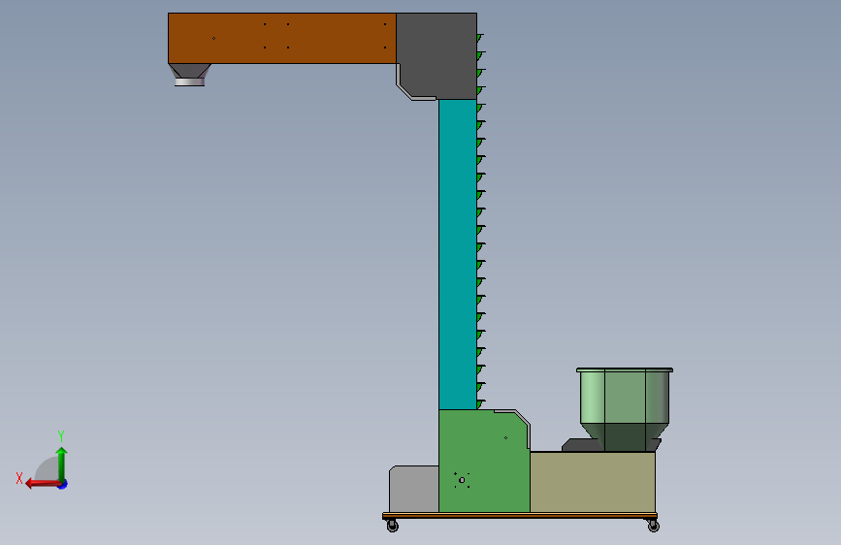Image resolution: width=841 pixels, height=545 pixels.
Task: Click the red X axis arrow of triad
Action: [43, 484]
